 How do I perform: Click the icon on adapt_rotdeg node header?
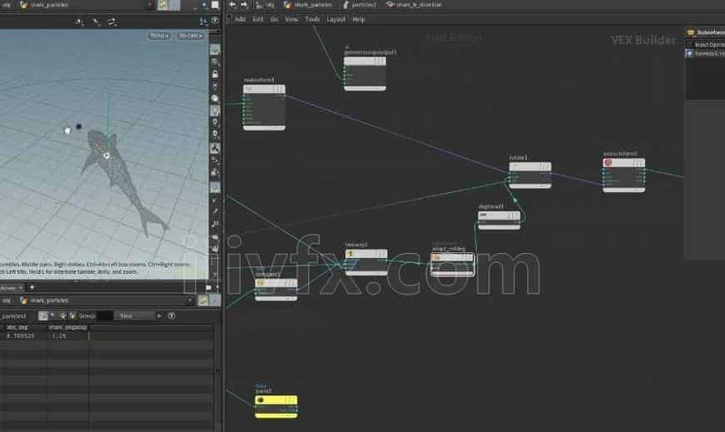tap(436, 257)
